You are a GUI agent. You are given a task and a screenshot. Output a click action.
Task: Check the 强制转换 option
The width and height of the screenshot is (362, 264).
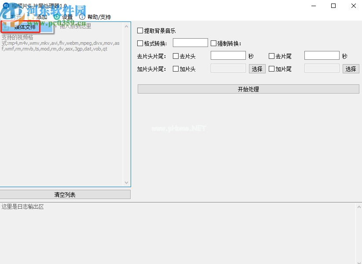(214, 43)
